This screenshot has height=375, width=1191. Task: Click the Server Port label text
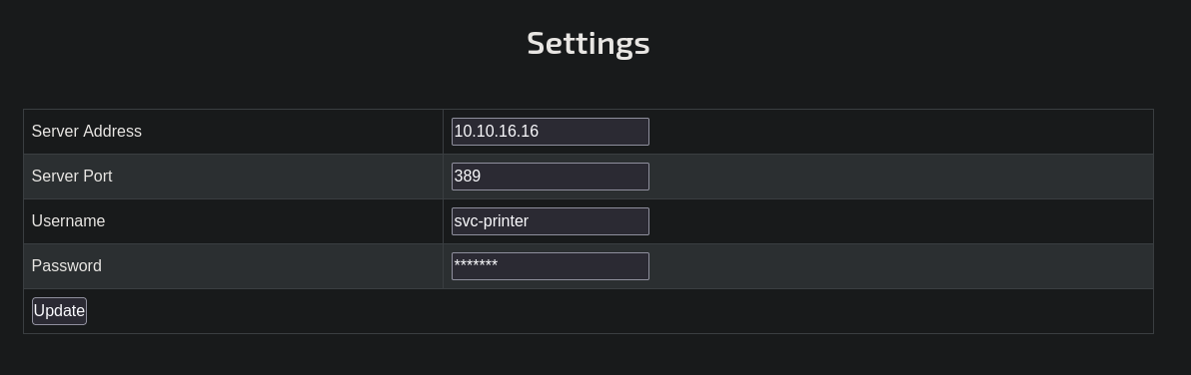[72, 176]
